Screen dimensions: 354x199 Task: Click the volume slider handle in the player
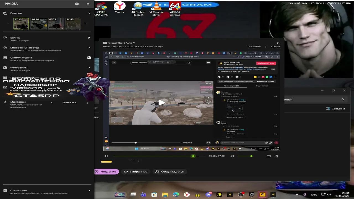tap(251, 156)
